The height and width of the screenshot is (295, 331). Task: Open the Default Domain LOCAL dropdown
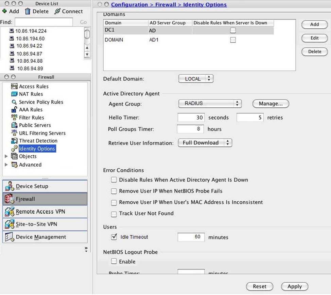[x=196, y=79]
